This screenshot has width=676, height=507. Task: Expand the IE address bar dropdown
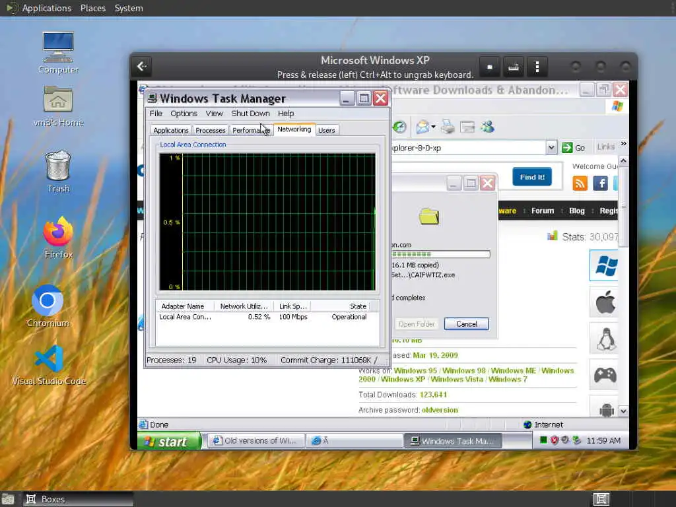point(551,147)
